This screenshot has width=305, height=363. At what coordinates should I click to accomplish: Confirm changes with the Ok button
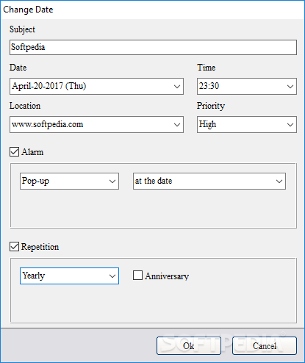point(189,345)
